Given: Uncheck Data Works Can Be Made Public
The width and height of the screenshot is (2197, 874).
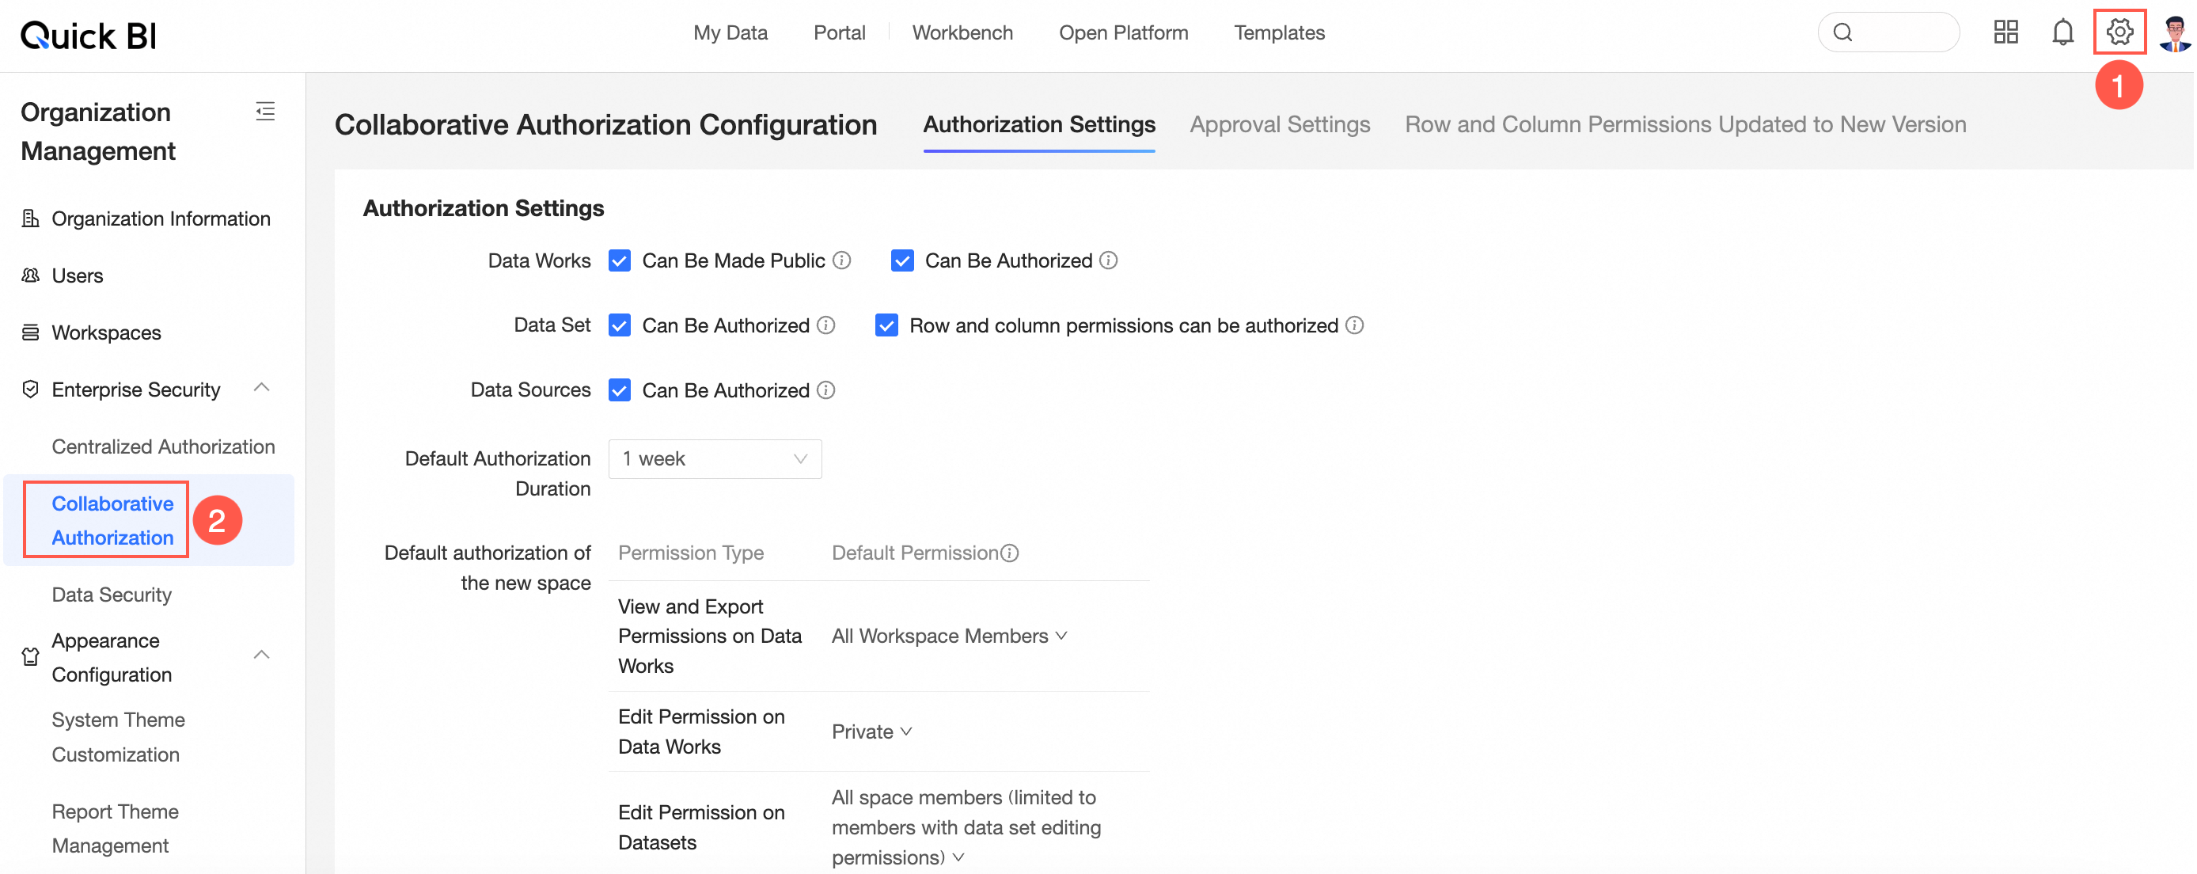Looking at the screenshot, I should click(620, 260).
